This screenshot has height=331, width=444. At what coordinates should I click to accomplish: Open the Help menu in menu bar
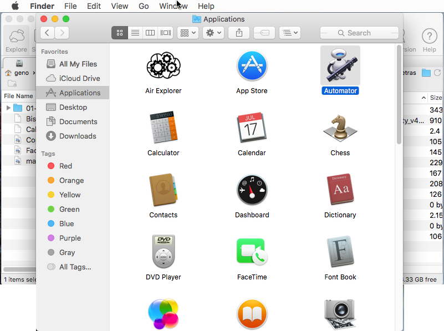pyautogui.click(x=206, y=6)
